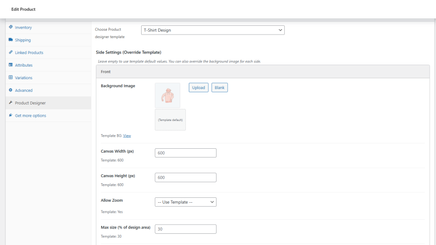
Task: Switch to the Shipping tab
Action: (x=23, y=40)
